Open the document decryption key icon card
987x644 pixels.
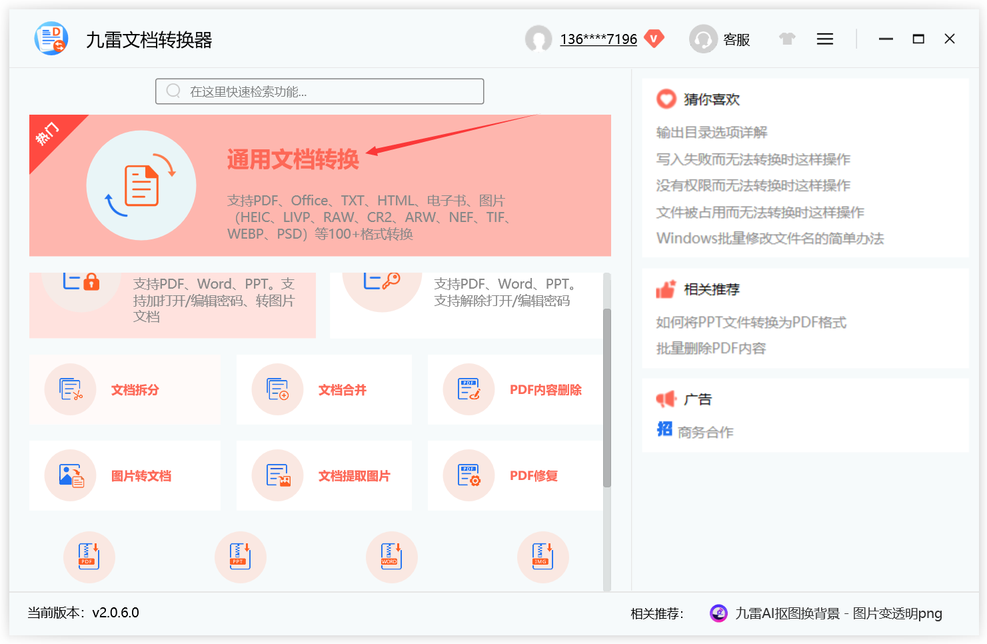tap(467, 305)
